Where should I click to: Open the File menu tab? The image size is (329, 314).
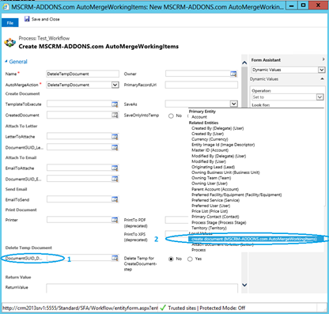10,23
